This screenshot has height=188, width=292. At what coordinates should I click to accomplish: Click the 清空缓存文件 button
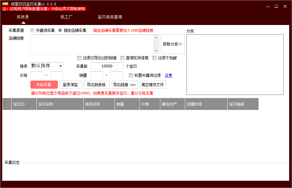(153, 85)
